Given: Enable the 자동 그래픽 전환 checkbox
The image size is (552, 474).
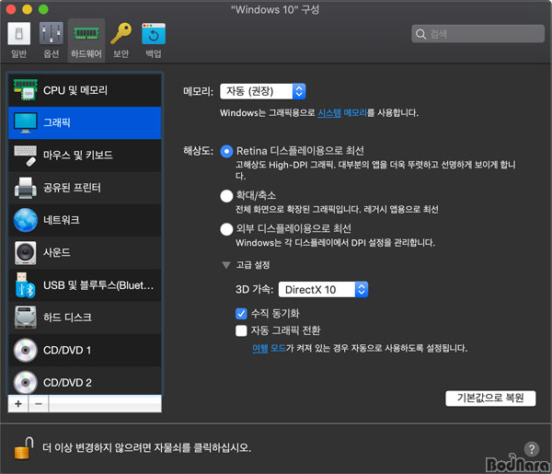Looking at the screenshot, I should coord(241,330).
